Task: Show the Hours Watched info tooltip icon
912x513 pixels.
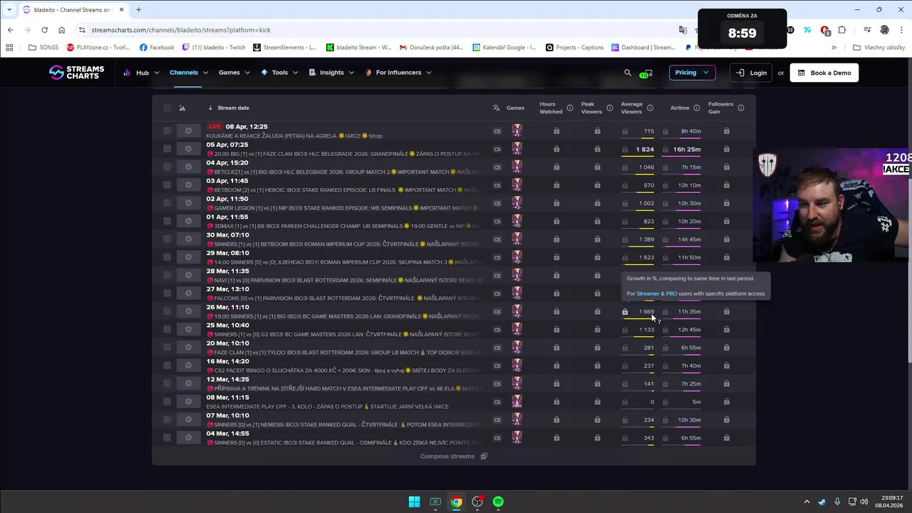Action: coord(569,108)
